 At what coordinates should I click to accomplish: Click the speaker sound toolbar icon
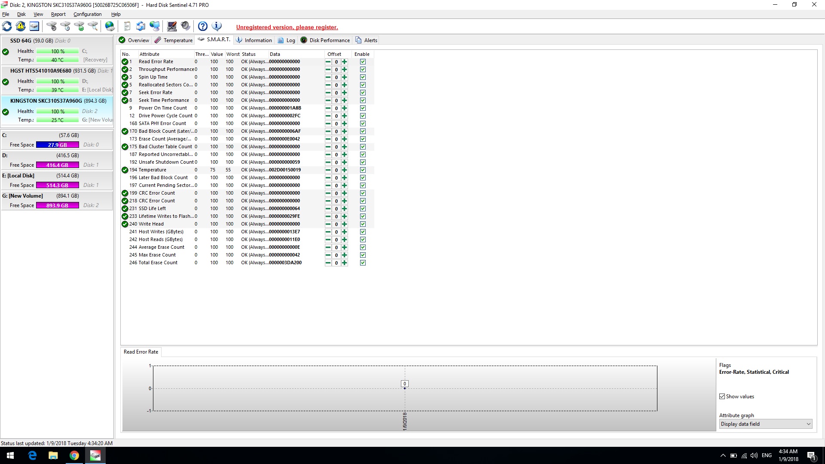click(186, 27)
